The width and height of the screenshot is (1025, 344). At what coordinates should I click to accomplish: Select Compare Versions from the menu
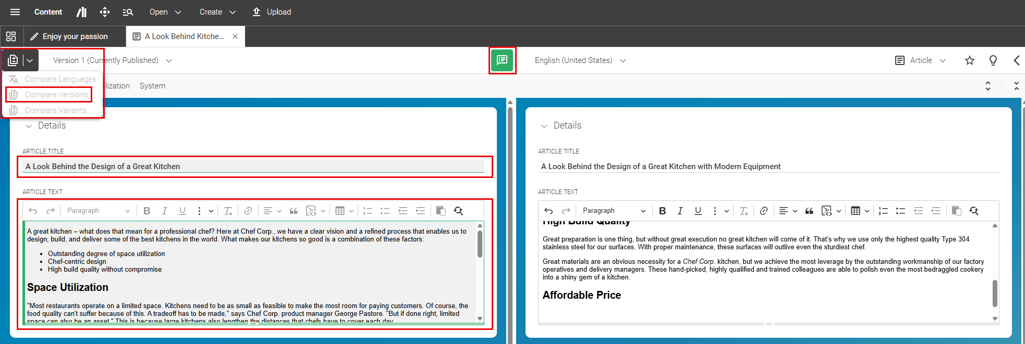56,95
